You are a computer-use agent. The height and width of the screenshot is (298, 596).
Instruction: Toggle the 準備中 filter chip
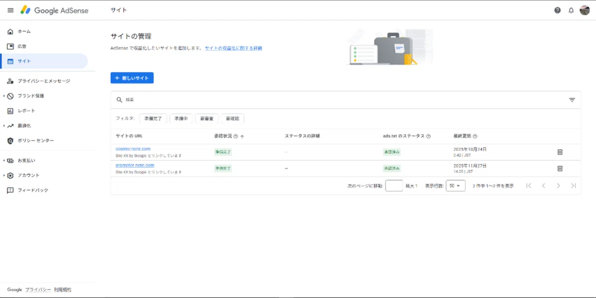(181, 119)
